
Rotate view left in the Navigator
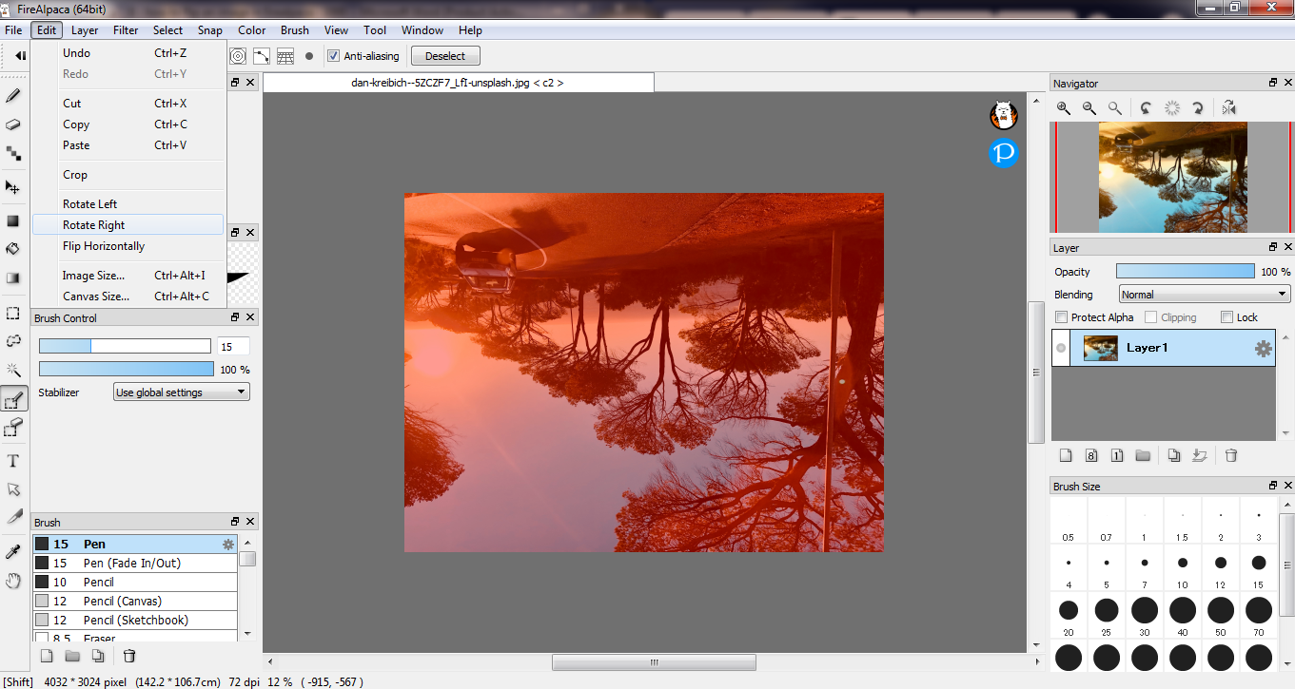[x=1147, y=108]
